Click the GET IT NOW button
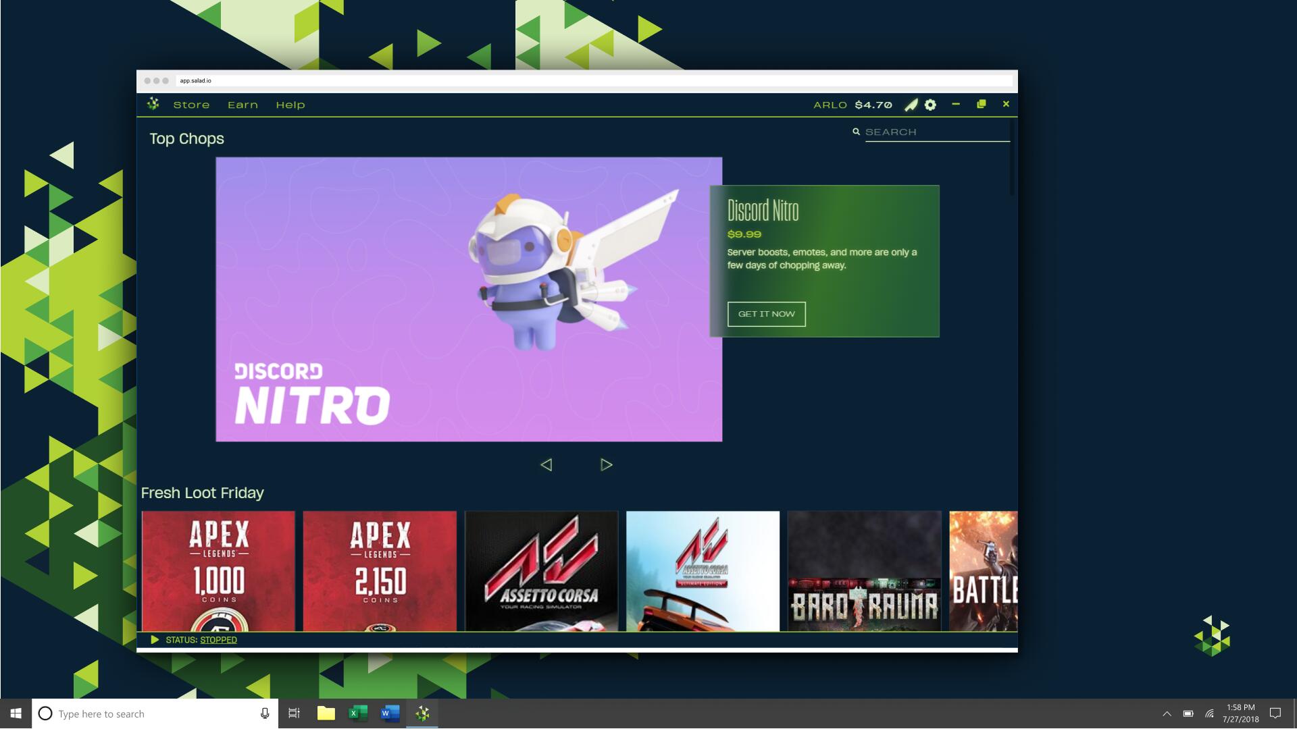Image resolution: width=1297 pixels, height=729 pixels. (x=767, y=314)
